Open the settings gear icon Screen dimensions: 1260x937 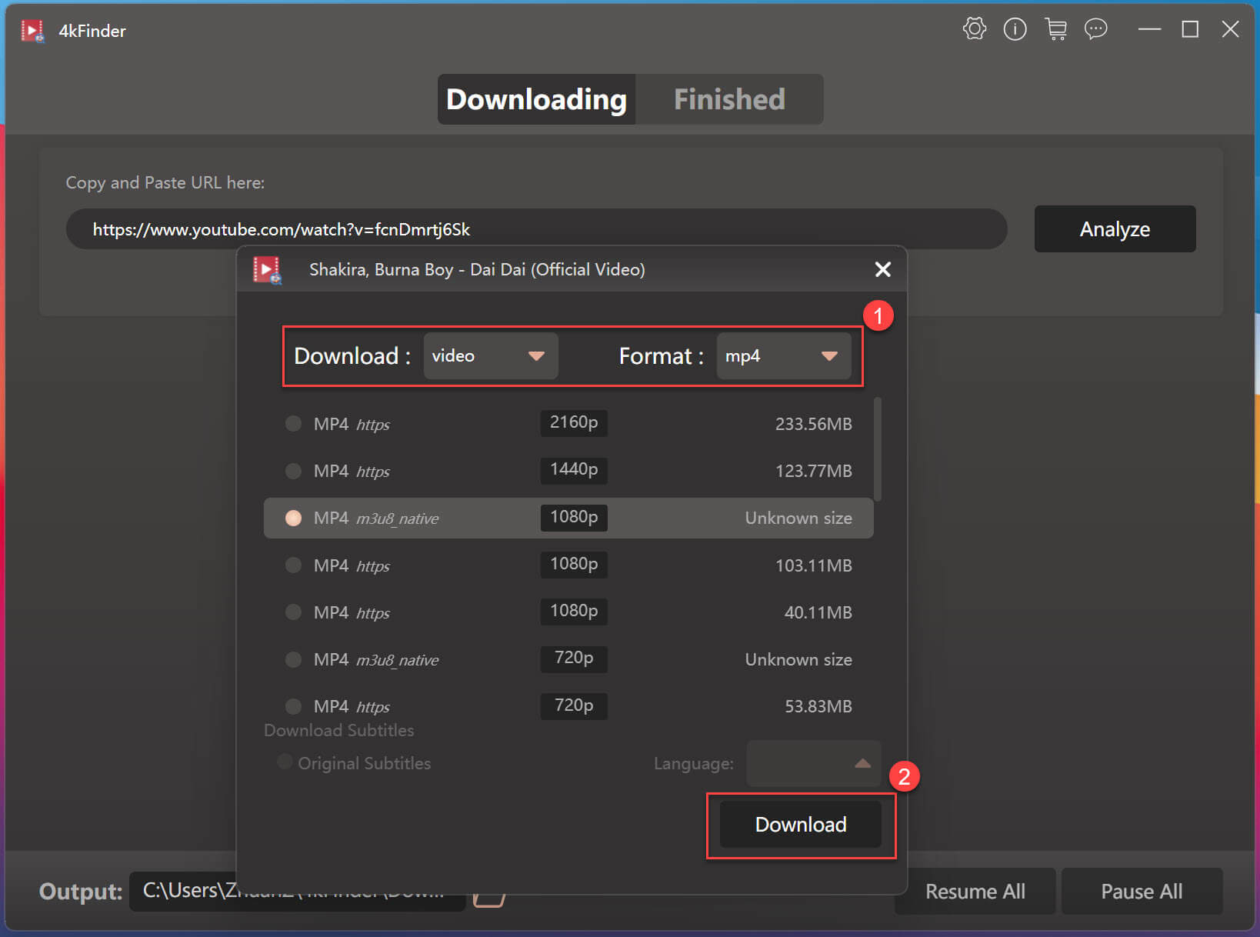click(974, 29)
